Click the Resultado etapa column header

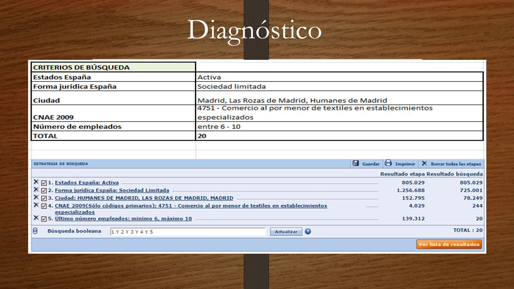pos(402,174)
